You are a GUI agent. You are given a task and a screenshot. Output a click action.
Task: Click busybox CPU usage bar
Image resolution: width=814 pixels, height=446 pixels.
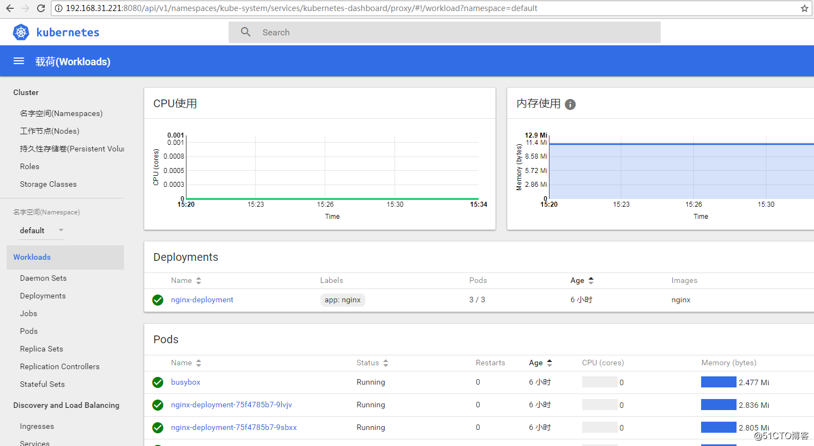(600, 382)
